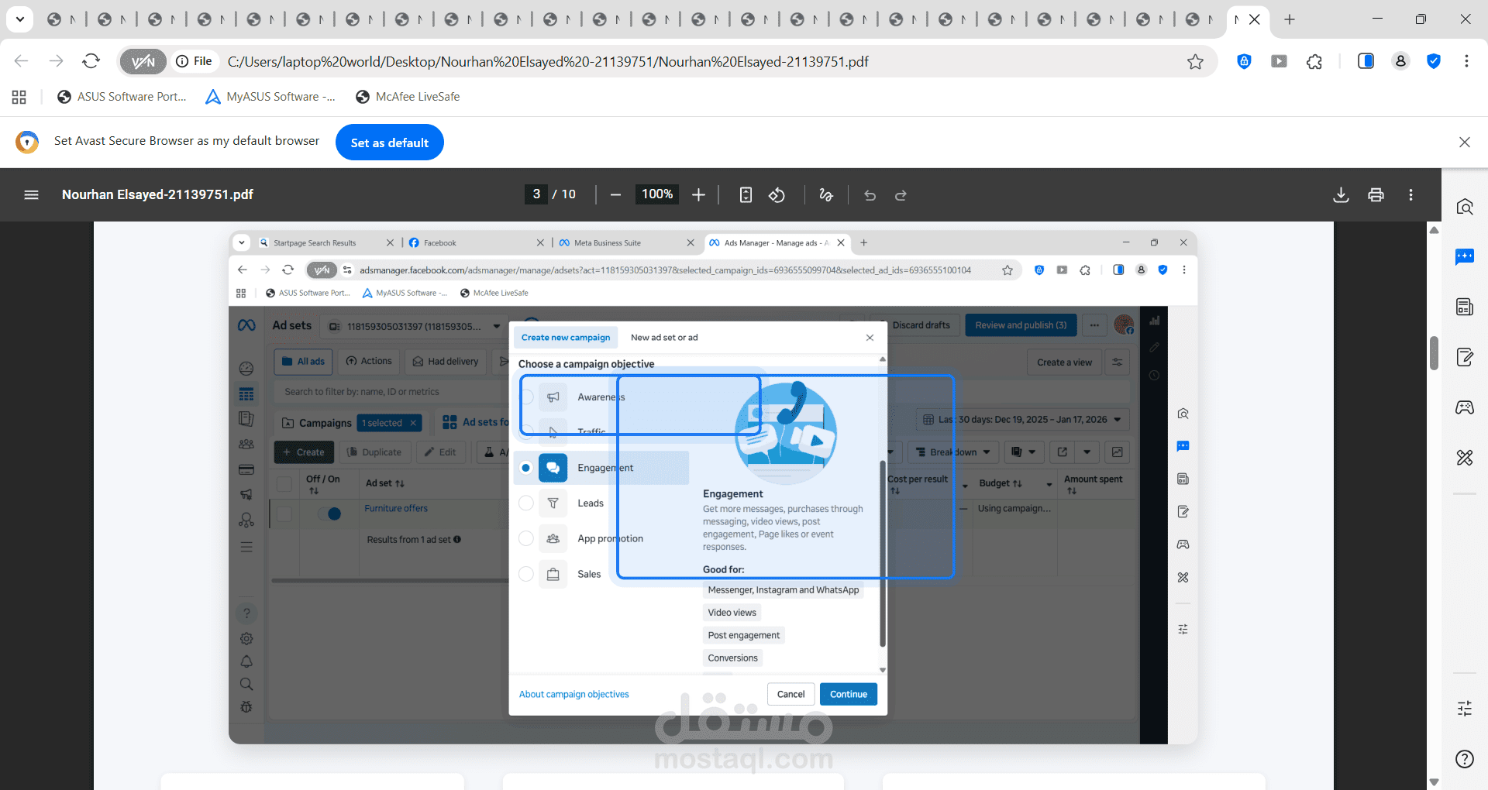This screenshot has width=1488, height=790.
Task: Switch to Create new campaign tab in screenshot
Action: 566,338
